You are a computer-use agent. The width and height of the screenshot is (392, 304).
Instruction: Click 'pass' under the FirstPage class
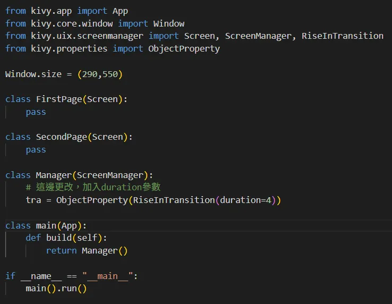click(x=36, y=112)
